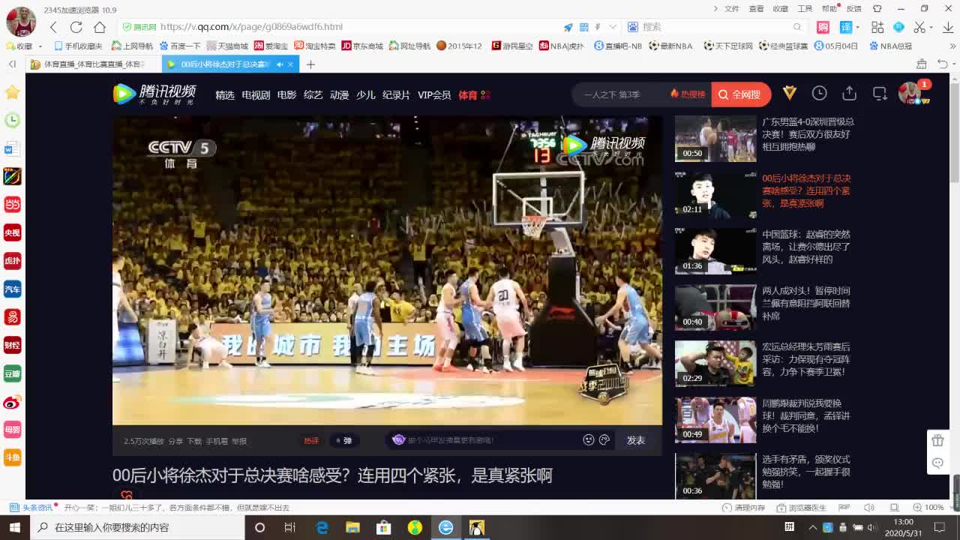This screenshot has height=540, width=960.
Task: Click the upload icon in Tencent Video header
Action: [849, 93]
